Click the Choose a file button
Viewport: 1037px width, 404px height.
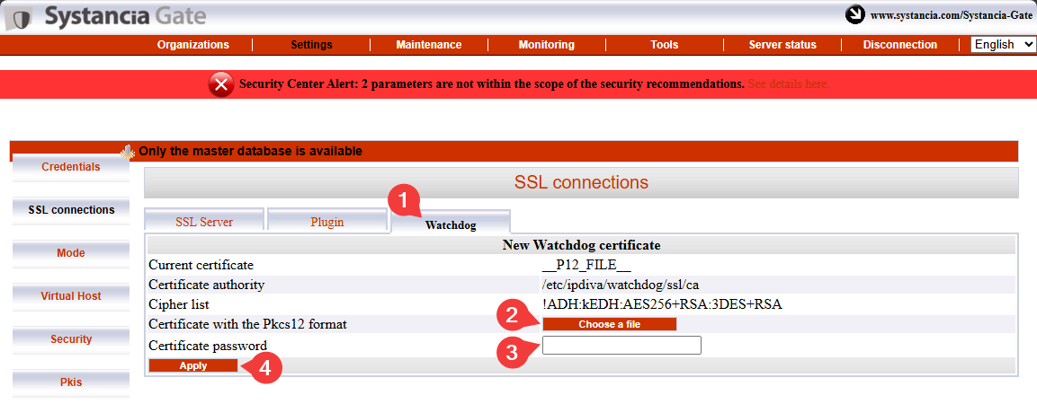(609, 324)
